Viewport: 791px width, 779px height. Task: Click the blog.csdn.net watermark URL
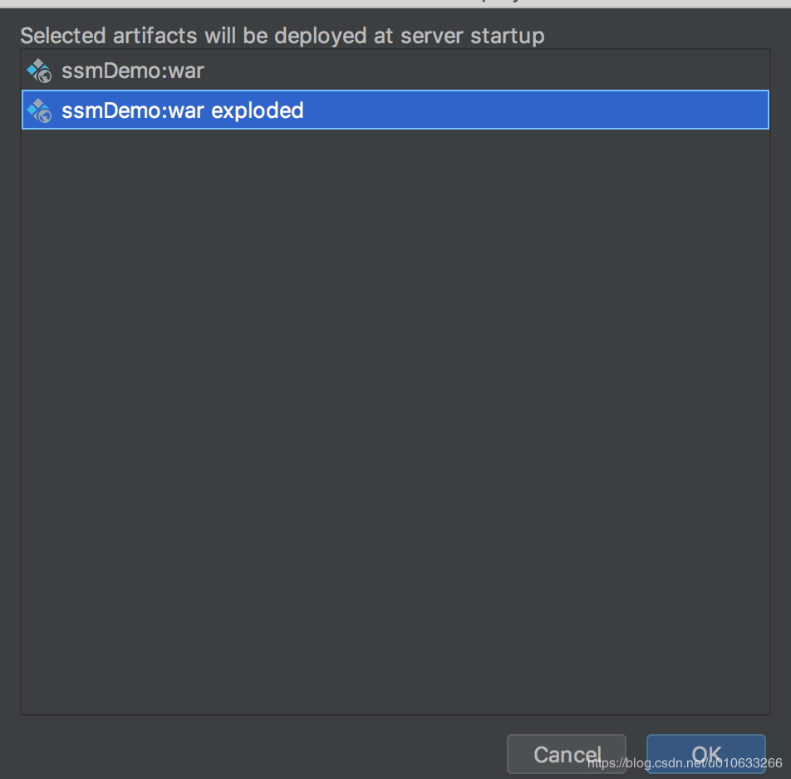pos(685,763)
